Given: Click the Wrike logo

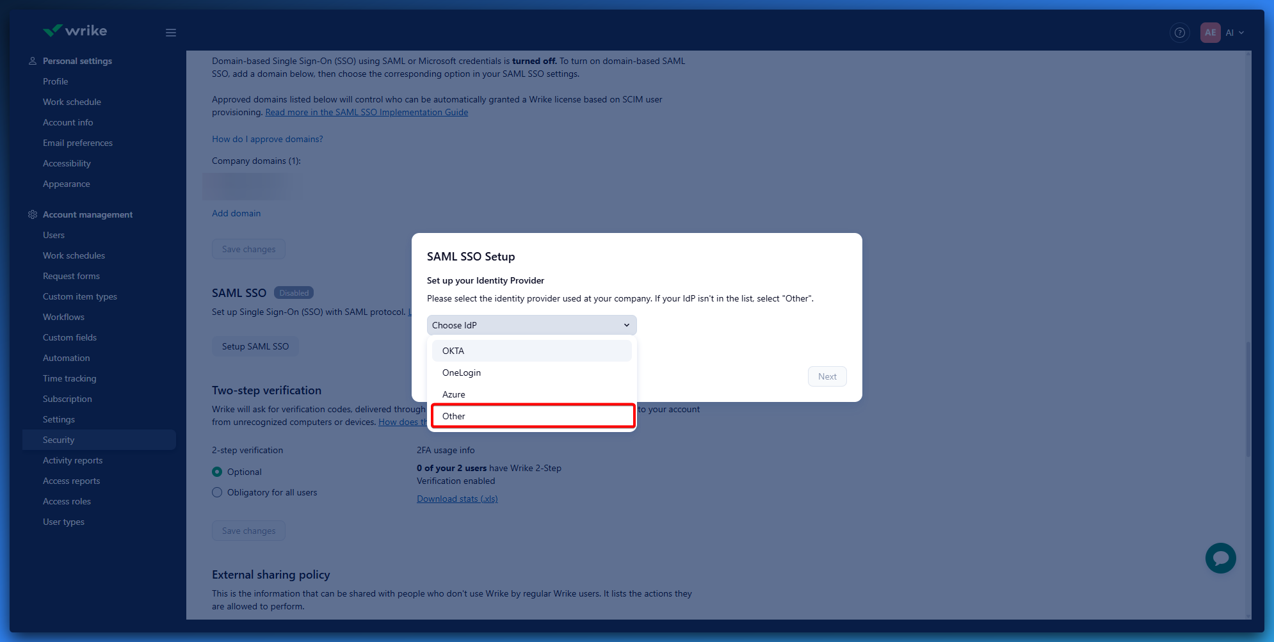Looking at the screenshot, I should 75,31.
